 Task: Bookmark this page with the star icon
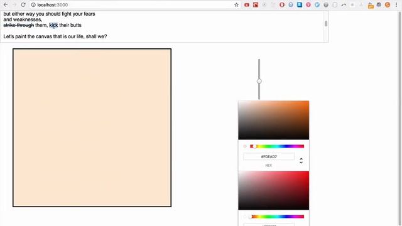236,5
